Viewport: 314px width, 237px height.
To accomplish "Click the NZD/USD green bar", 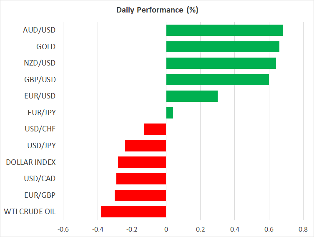I will [221, 63].
